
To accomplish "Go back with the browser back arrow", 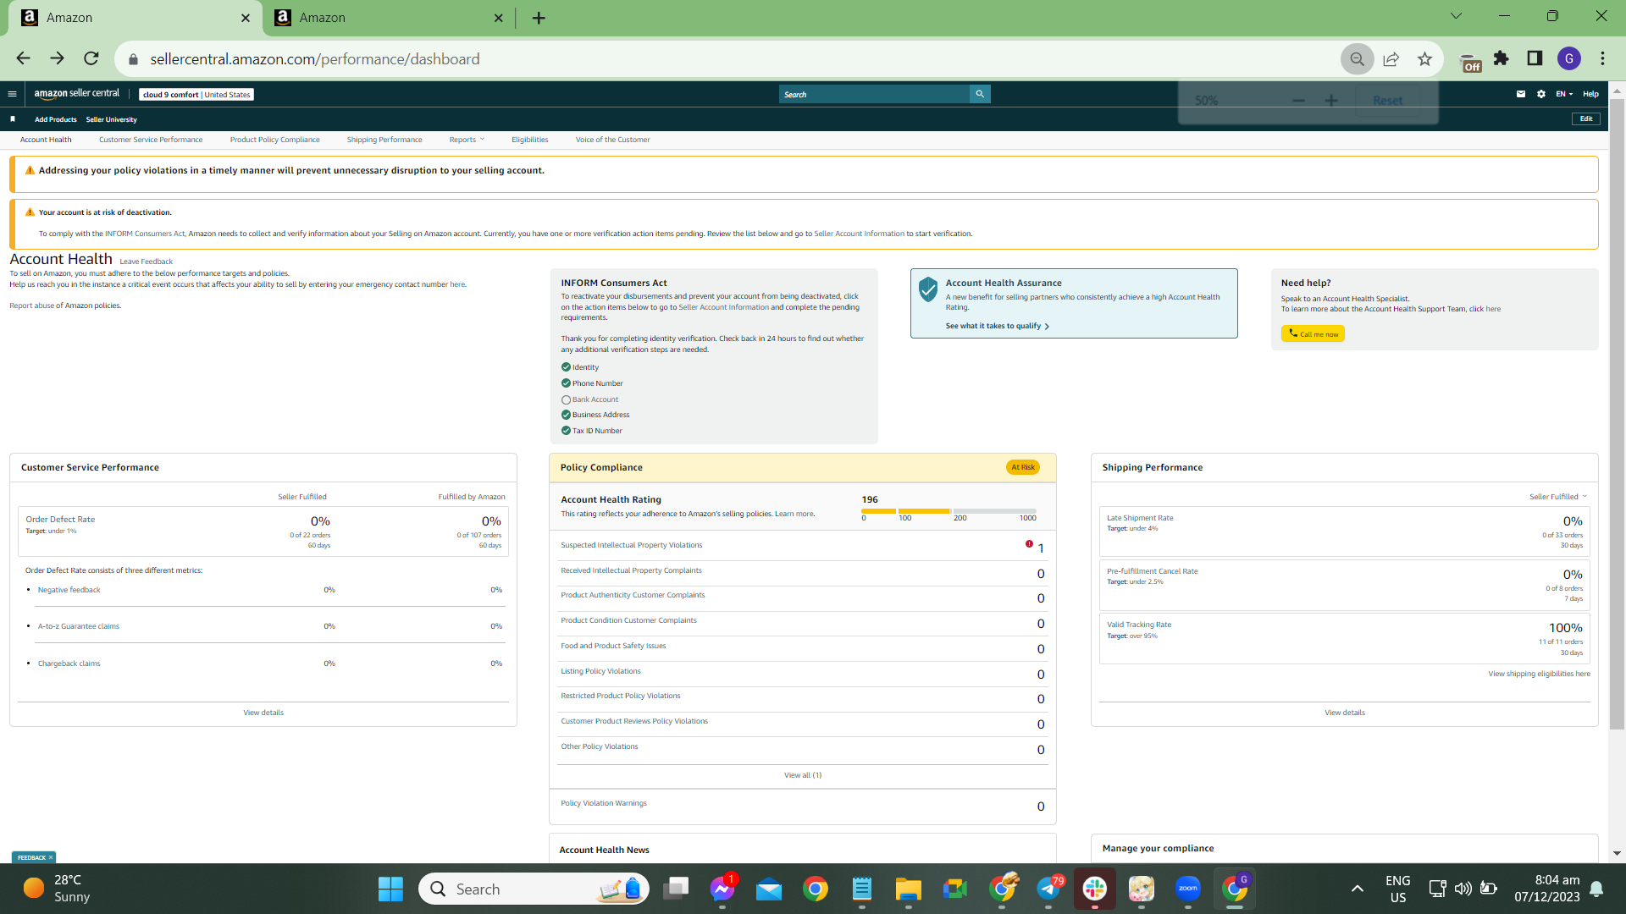I will 23,58.
